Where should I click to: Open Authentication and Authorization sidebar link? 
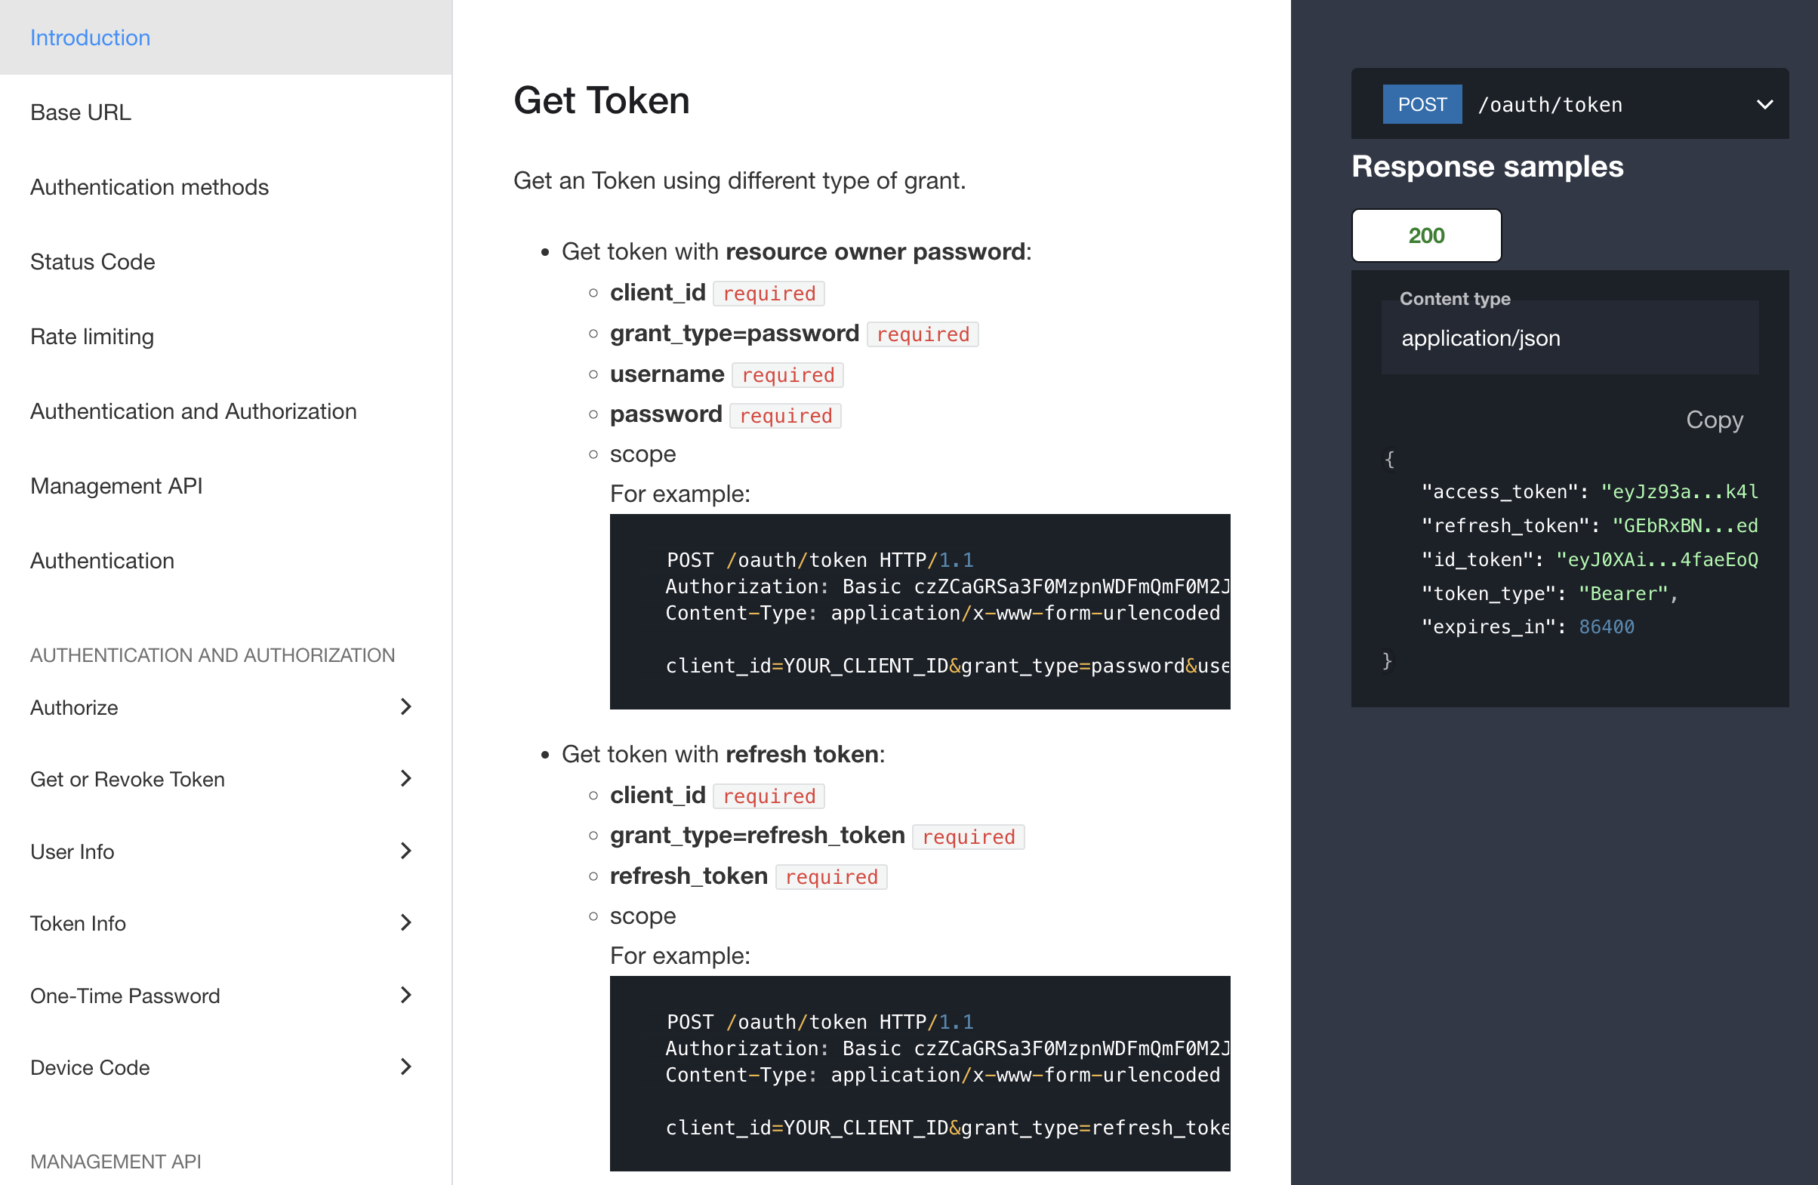[193, 411]
